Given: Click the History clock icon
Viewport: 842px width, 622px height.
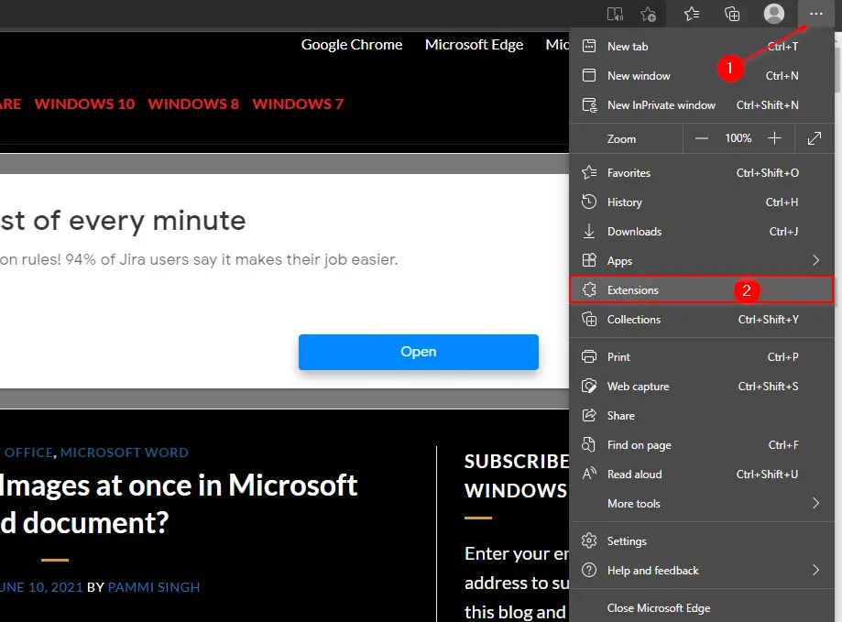Looking at the screenshot, I should coord(589,202).
